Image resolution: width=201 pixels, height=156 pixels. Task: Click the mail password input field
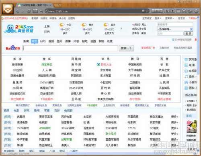170,34
